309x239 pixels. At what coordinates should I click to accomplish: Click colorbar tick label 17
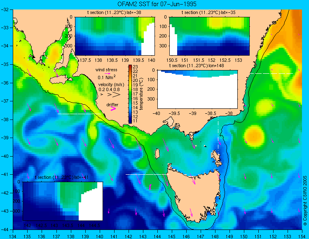(136, 94)
